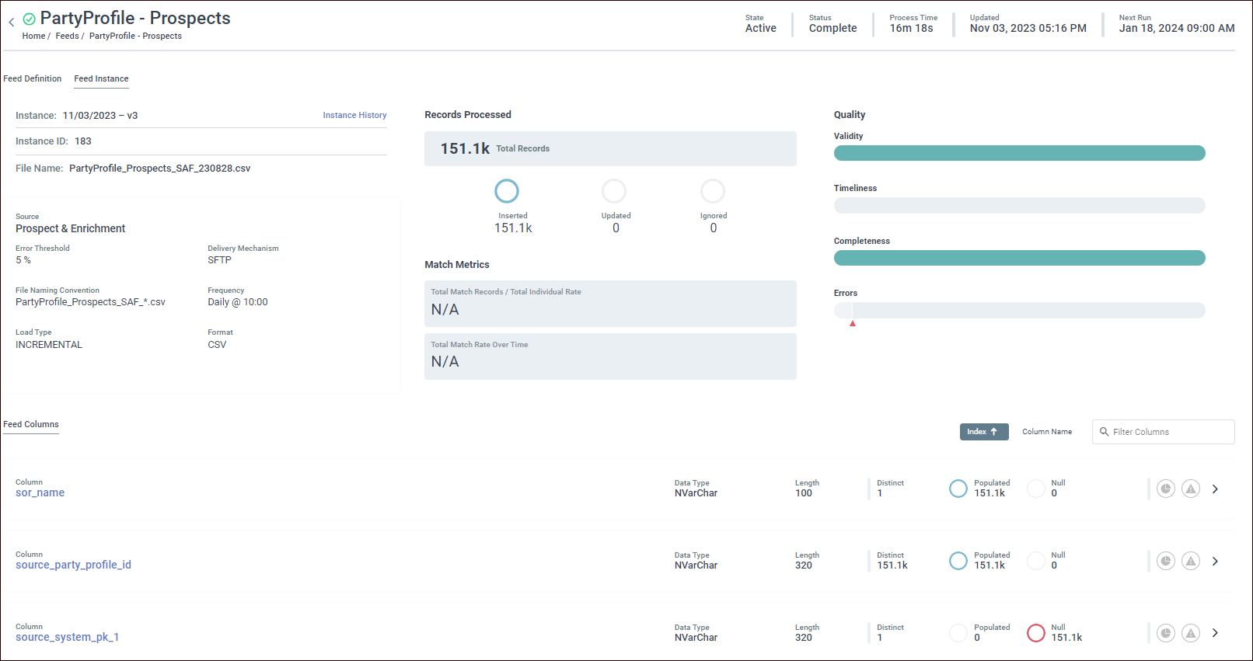Sort feed columns by Index

point(983,432)
